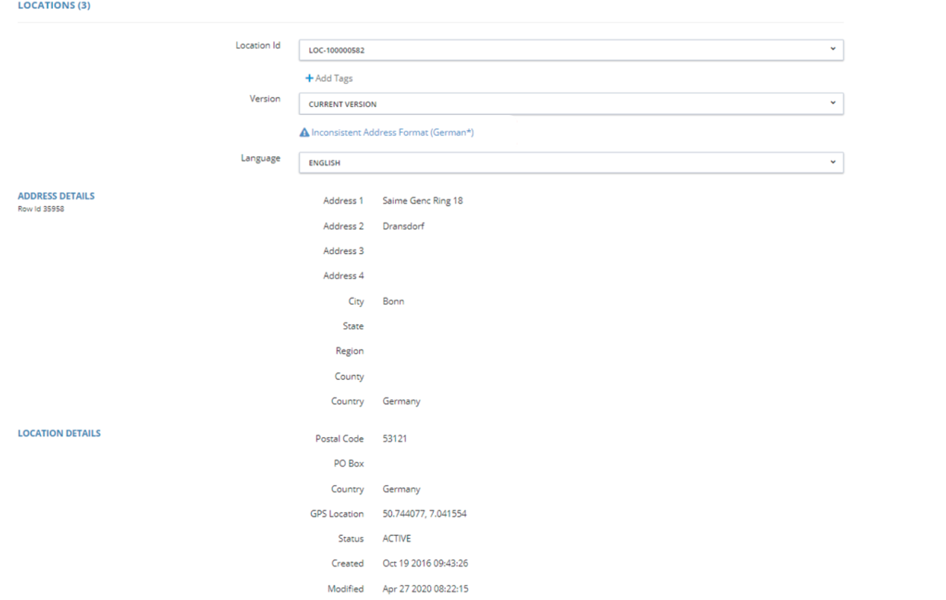
Task: Select the ADDRESS DETAILS section heading
Action: point(56,197)
